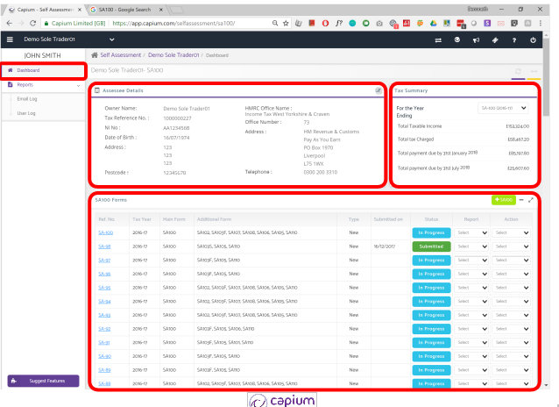Open Action select for SA-92 row
The width and height of the screenshot is (559, 407).
(511, 329)
